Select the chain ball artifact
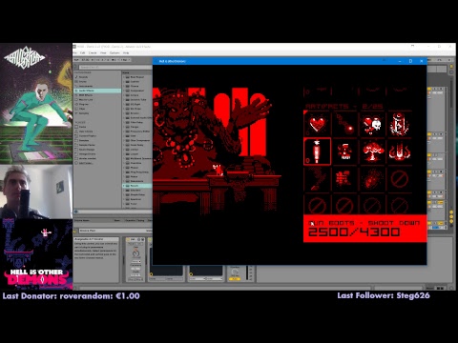This screenshot has height=343, width=458. pyautogui.click(x=345, y=125)
